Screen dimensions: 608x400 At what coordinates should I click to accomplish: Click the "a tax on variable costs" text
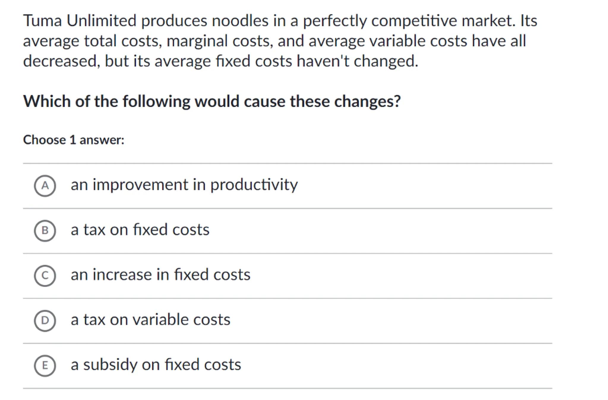point(150,320)
